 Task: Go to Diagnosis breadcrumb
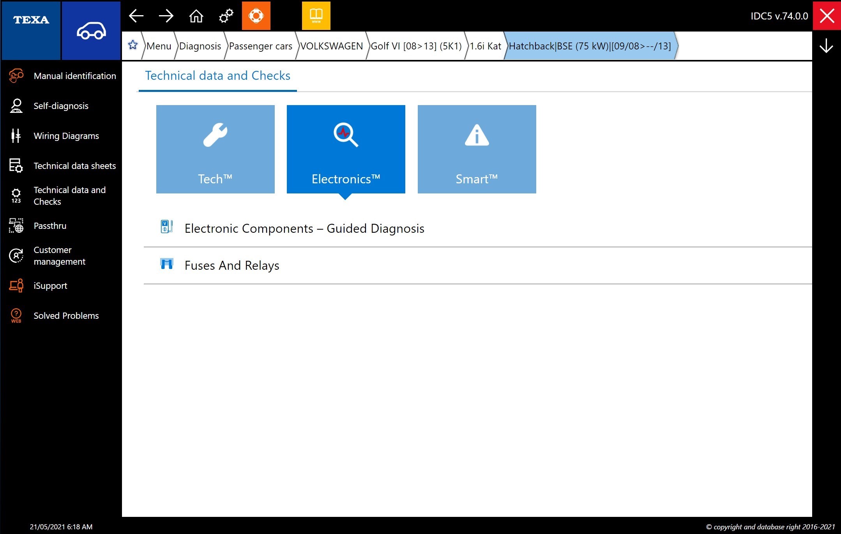(200, 46)
